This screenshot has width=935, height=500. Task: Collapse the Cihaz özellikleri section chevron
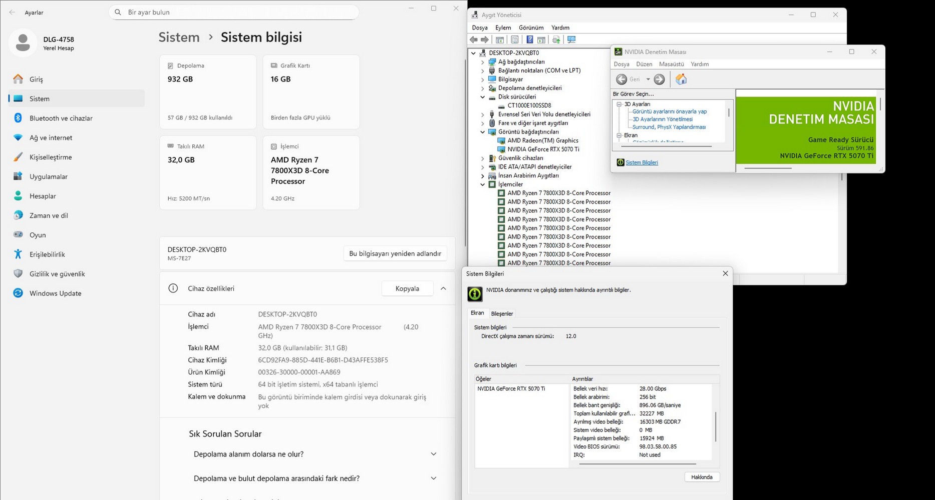[443, 288]
